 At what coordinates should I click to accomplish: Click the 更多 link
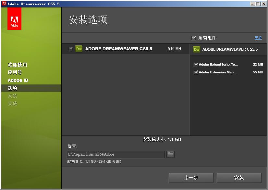[258, 38]
